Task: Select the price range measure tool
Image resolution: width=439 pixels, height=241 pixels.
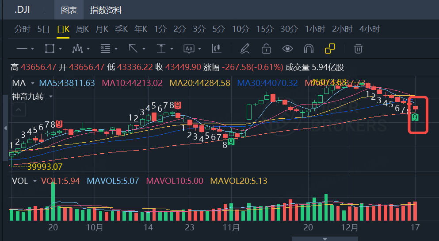Action: coord(161,49)
